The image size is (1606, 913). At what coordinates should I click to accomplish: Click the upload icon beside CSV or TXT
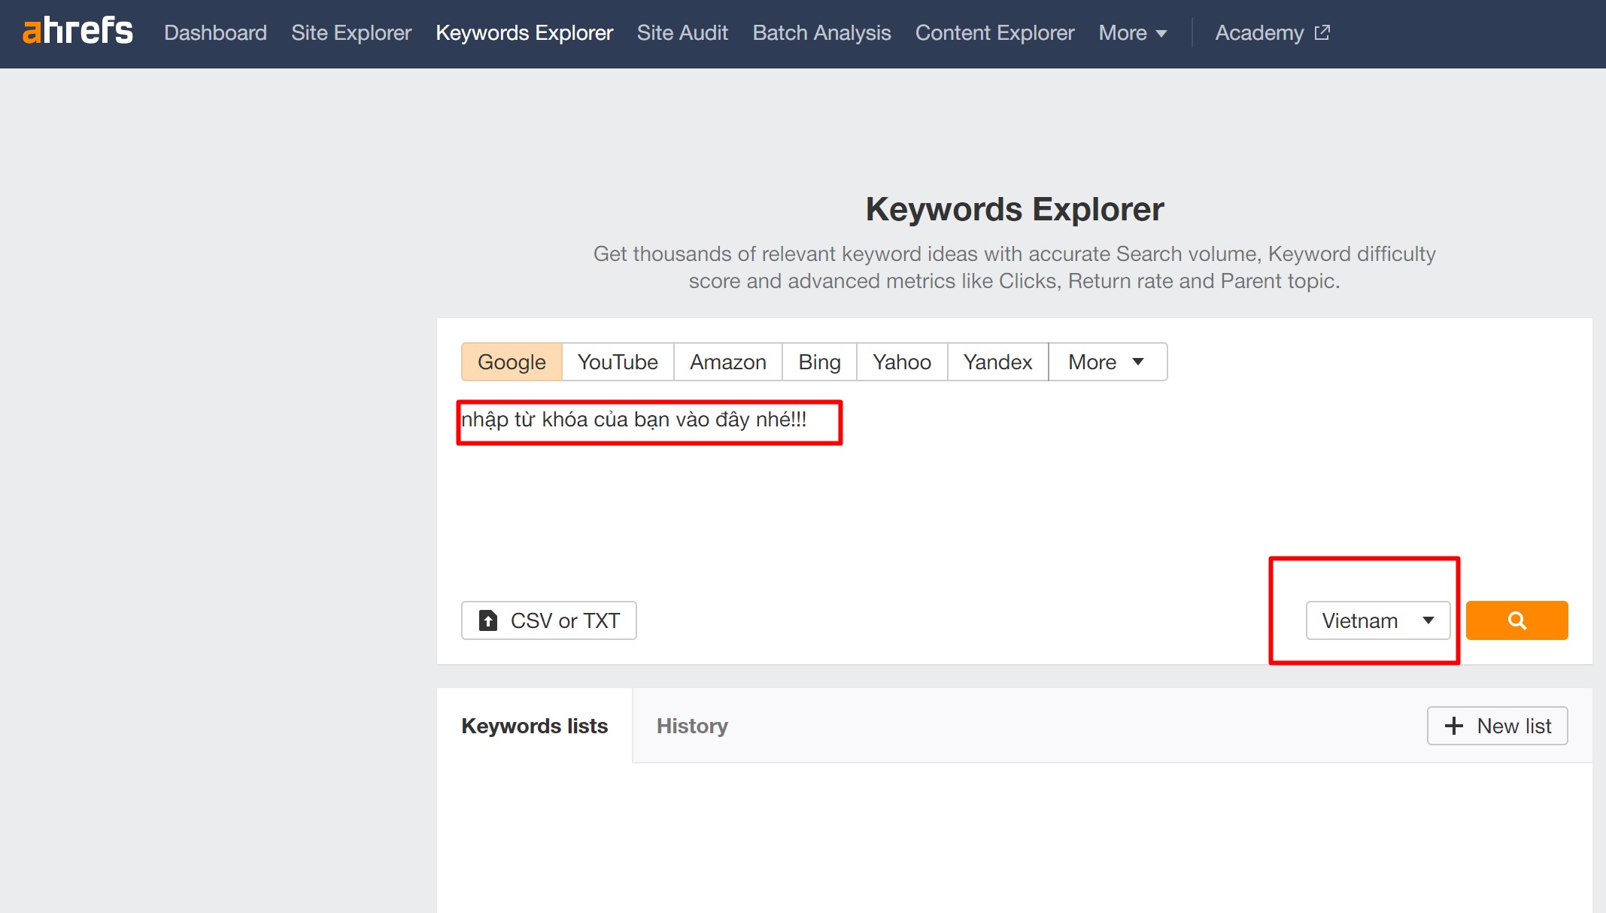[x=488, y=620]
